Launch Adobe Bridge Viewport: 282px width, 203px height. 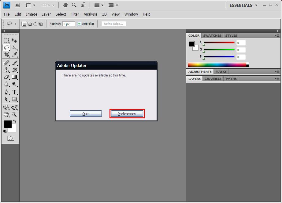[x=17, y=5]
